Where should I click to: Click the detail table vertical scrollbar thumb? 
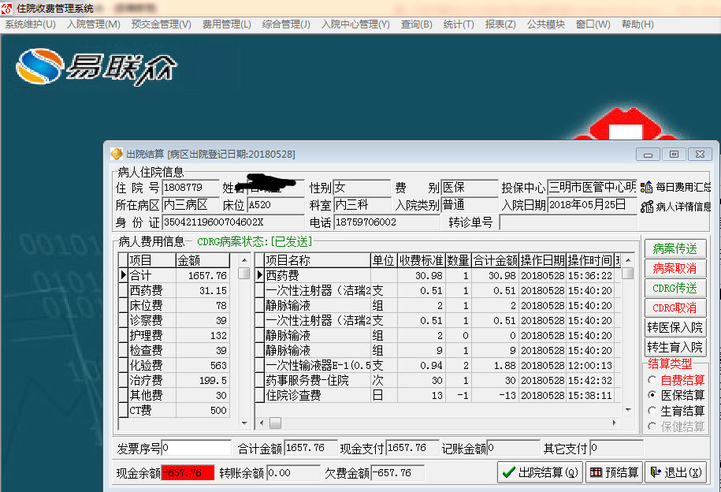628,273
